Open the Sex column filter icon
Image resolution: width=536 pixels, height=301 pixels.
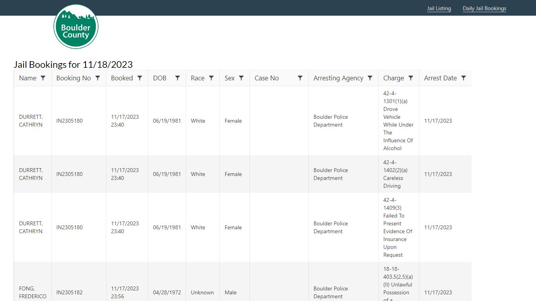click(241, 78)
